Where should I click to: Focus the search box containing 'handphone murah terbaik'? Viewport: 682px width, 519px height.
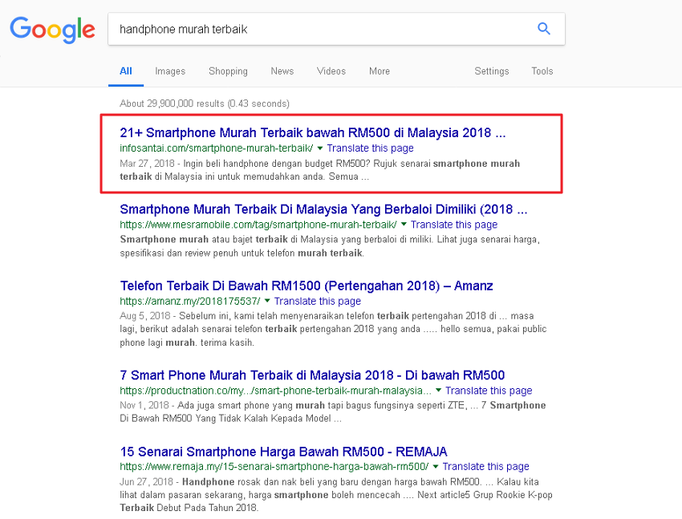click(x=337, y=29)
